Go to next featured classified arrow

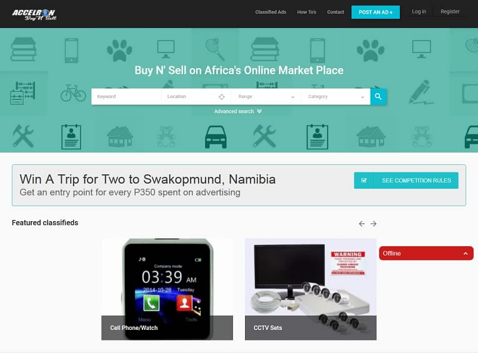374,224
